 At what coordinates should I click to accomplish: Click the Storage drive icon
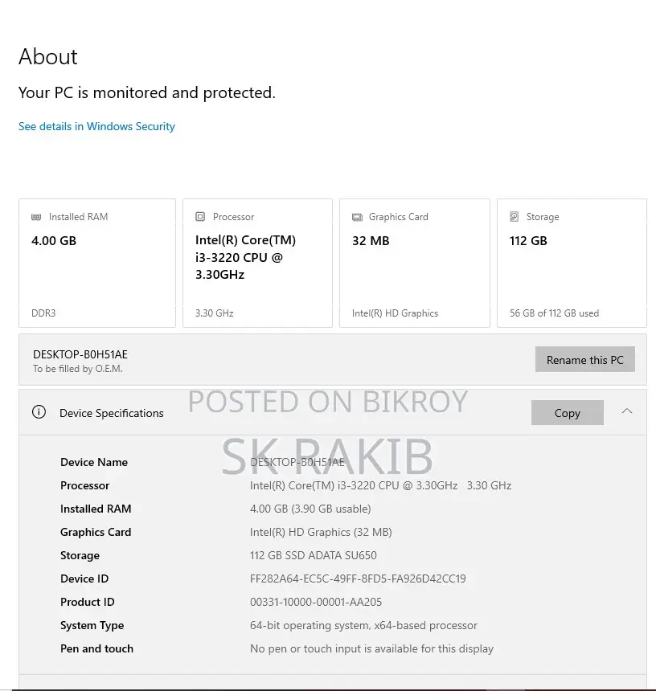click(514, 216)
